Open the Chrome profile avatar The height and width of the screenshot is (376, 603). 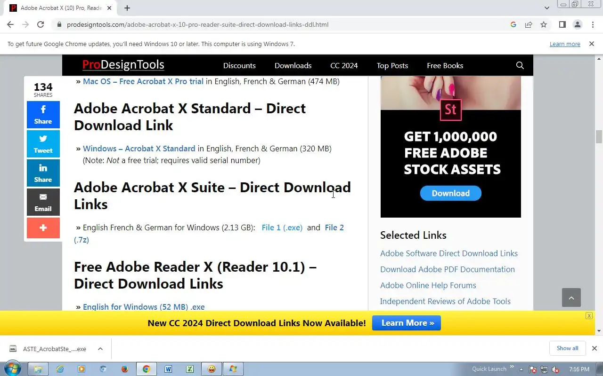[x=577, y=24]
